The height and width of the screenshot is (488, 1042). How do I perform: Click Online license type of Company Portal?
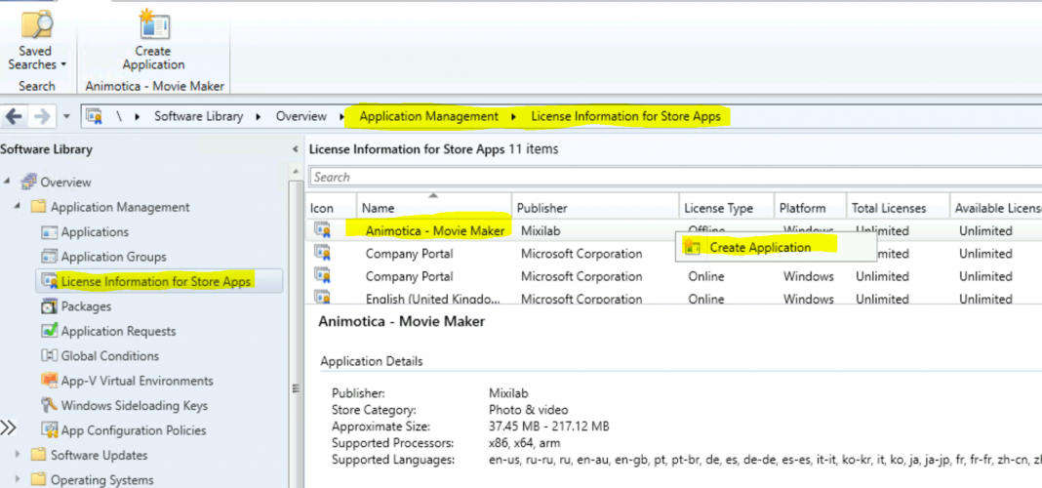pos(705,276)
